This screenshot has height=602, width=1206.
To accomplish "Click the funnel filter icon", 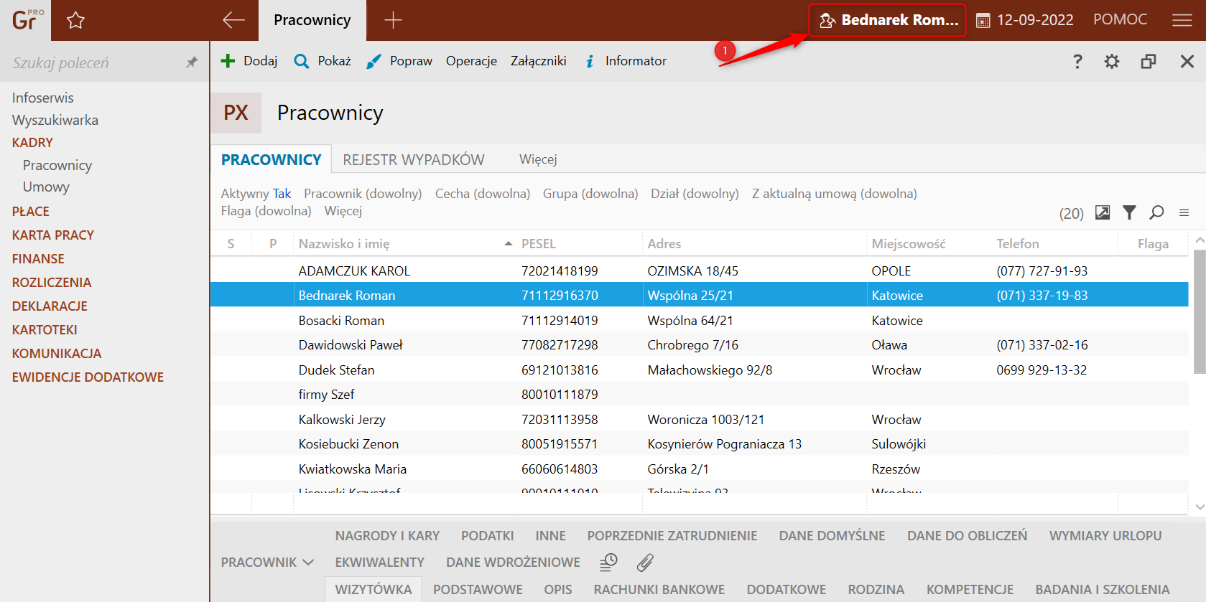I will pyautogui.click(x=1130, y=212).
